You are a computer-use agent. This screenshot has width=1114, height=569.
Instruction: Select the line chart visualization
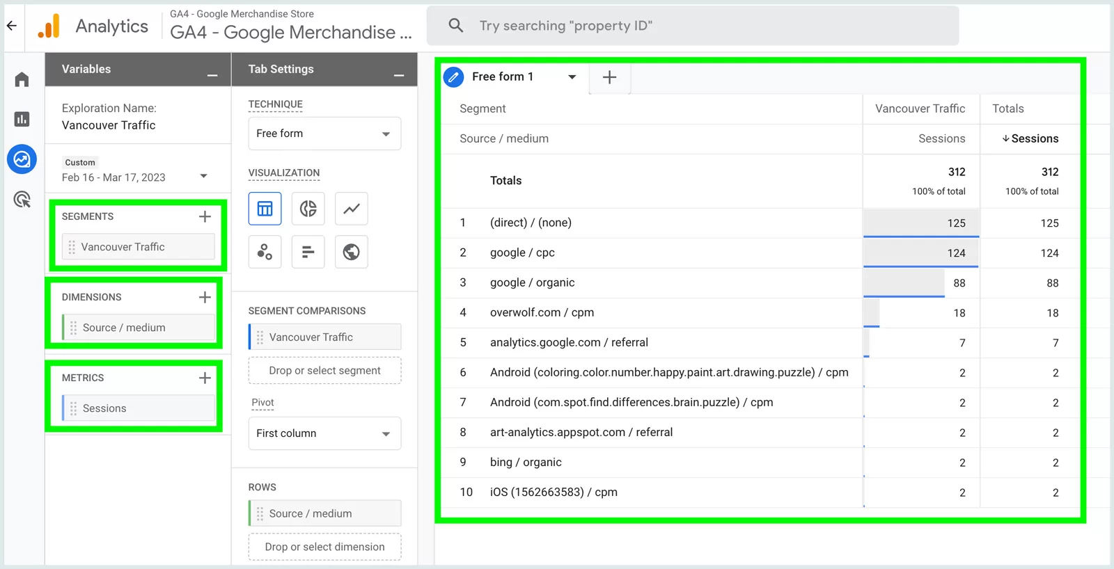352,209
